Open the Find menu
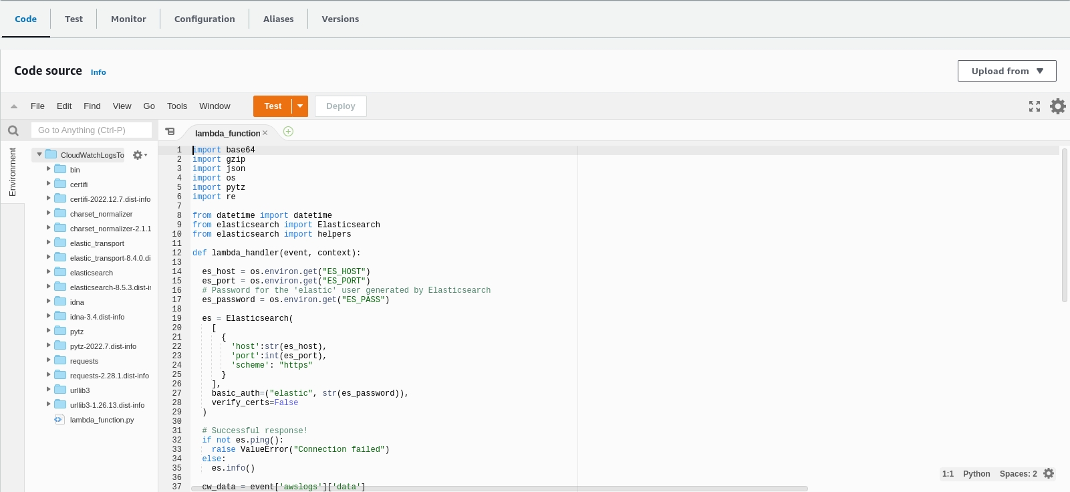Screen dimensions: 1070x492 pos(92,106)
